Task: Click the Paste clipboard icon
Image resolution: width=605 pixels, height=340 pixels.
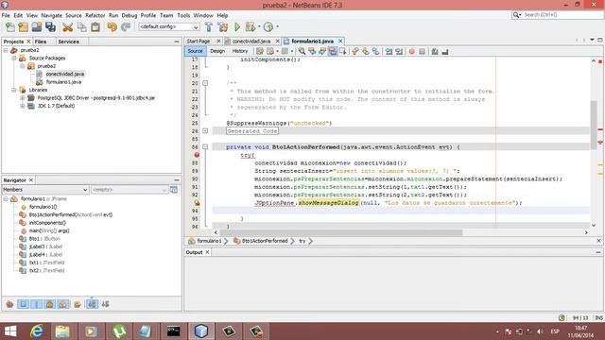Action: (95, 27)
